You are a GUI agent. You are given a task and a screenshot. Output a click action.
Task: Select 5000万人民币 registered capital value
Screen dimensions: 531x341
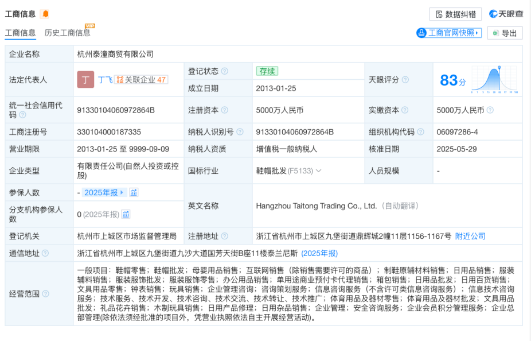tap(280, 110)
